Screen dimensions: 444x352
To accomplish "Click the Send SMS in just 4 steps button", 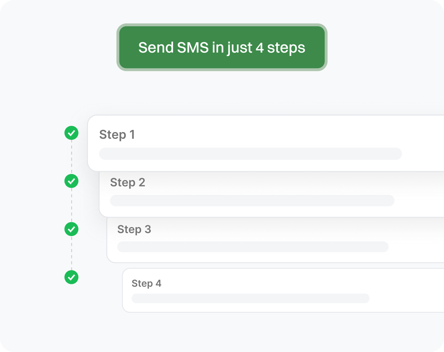I will click(x=222, y=48).
